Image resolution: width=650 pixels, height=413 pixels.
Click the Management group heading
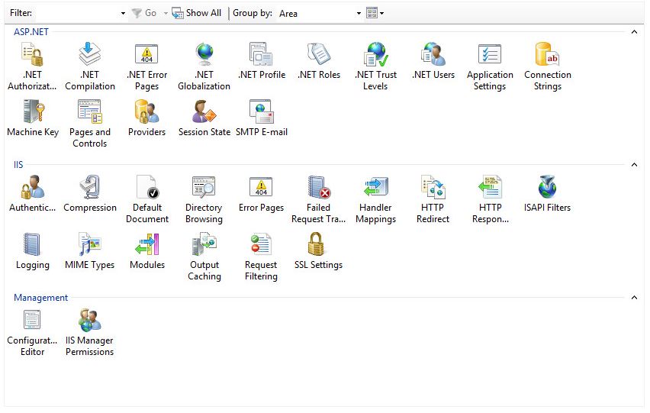[40, 297]
